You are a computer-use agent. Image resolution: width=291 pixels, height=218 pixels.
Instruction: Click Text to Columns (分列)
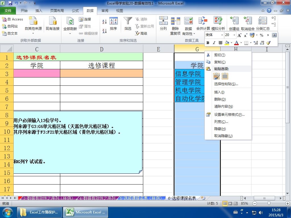tap(163, 23)
